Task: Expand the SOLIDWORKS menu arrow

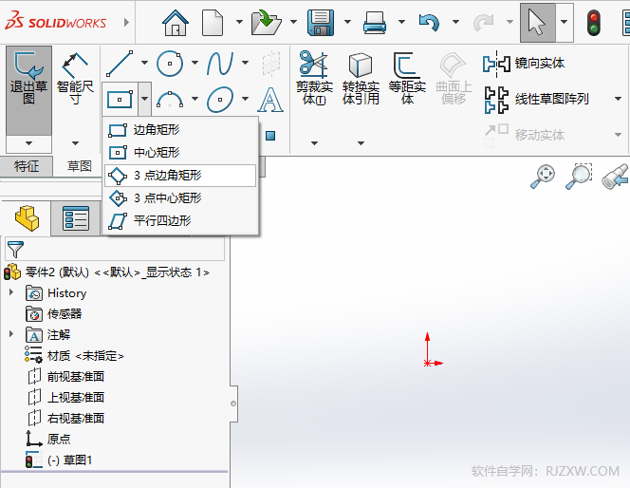Action: [126, 23]
